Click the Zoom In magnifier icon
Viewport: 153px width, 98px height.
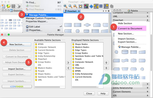click(65, 6)
